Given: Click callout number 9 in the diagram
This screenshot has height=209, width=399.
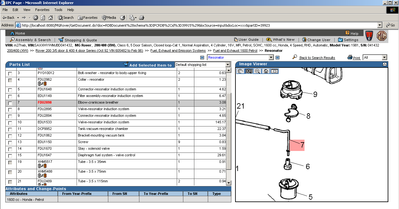Looking at the screenshot, I should (x=315, y=94).
